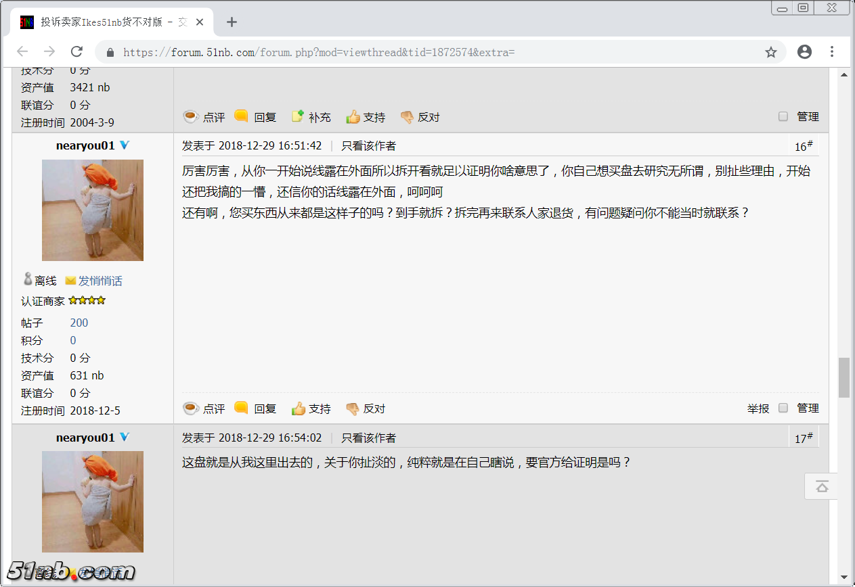The height and width of the screenshot is (587, 855).
Task: Tick the 管理 checkbox on post 16
Action: [x=783, y=408]
